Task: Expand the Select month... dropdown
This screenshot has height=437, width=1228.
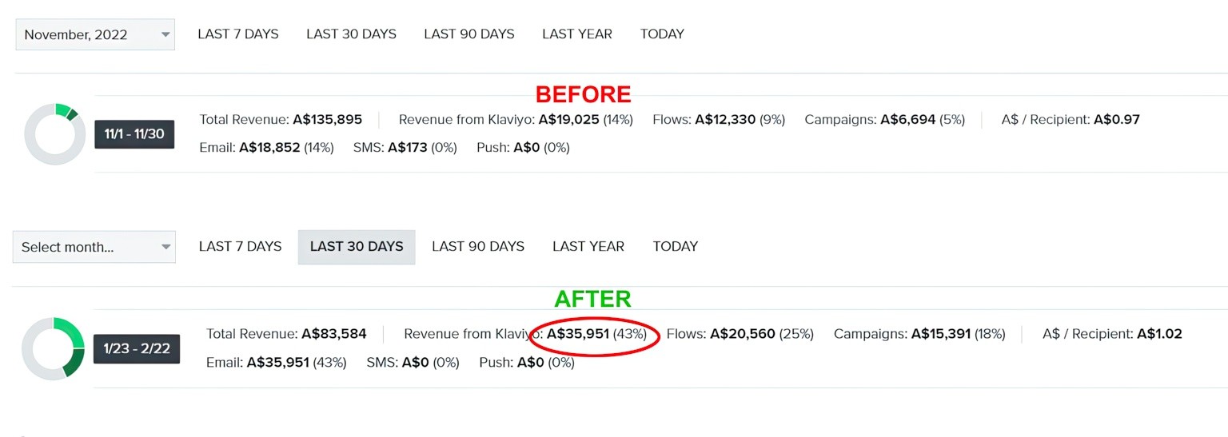Action: pyautogui.click(x=94, y=247)
